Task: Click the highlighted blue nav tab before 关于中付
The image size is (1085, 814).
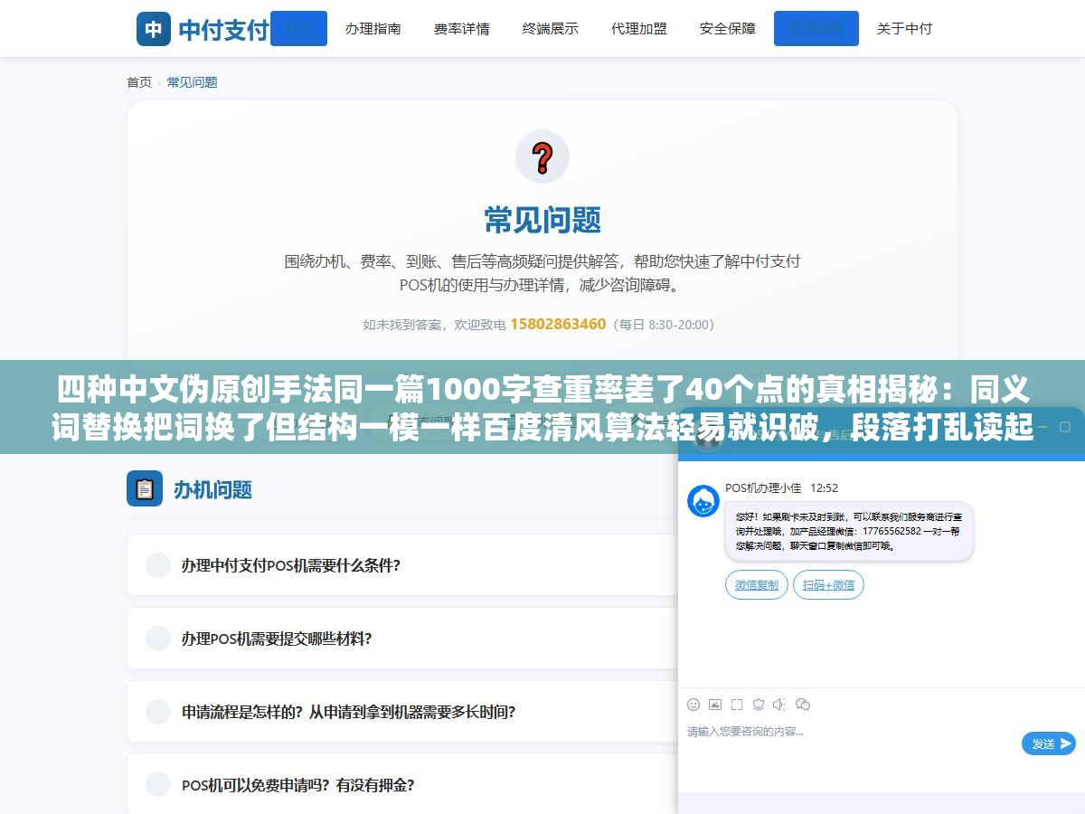Action: [816, 29]
